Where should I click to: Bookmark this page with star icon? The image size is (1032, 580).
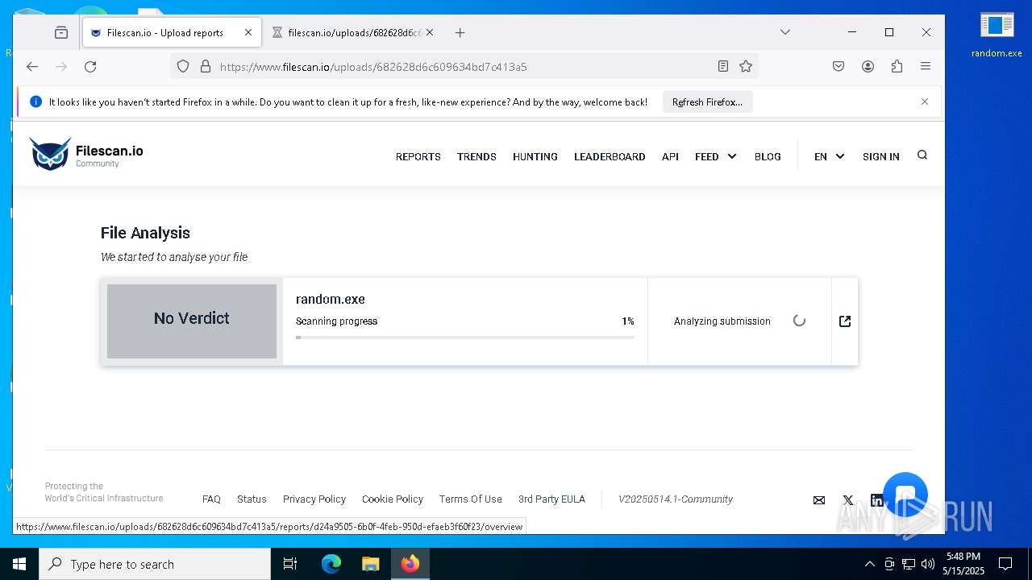click(746, 67)
